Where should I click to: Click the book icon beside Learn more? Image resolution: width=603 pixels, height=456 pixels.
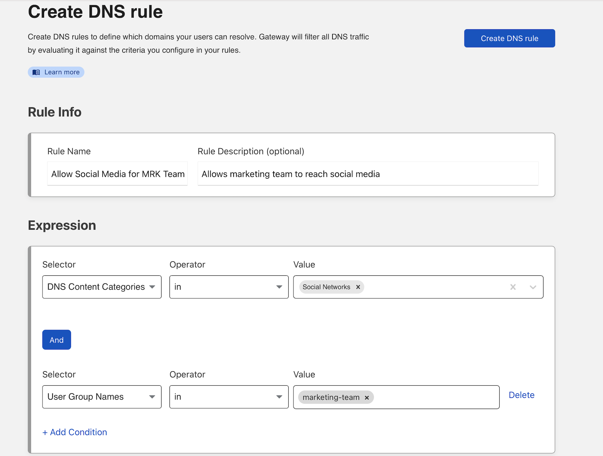tap(36, 72)
